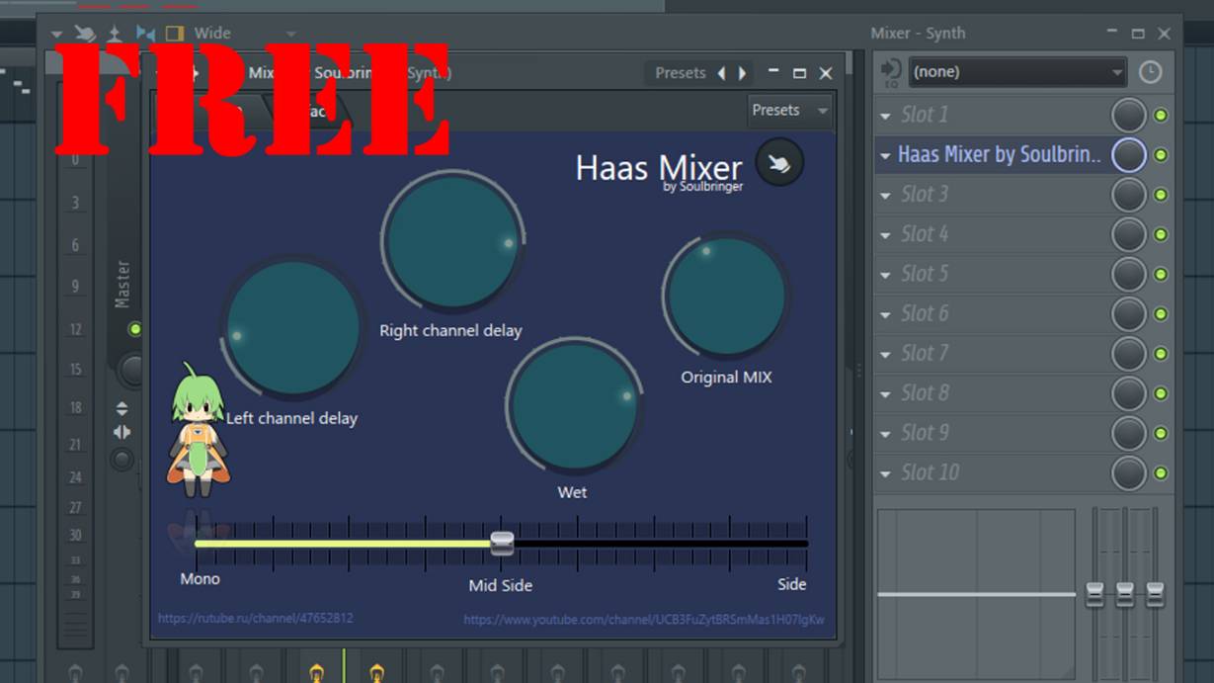Click the Master track enable LED
Viewport: 1214px width, 683px height.
(135, 329)
